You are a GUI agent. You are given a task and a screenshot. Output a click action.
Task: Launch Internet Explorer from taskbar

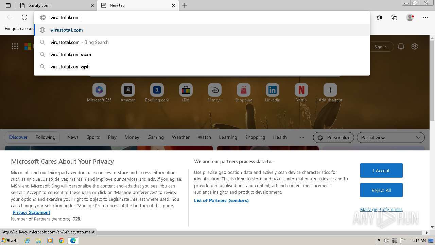[27, 241]
